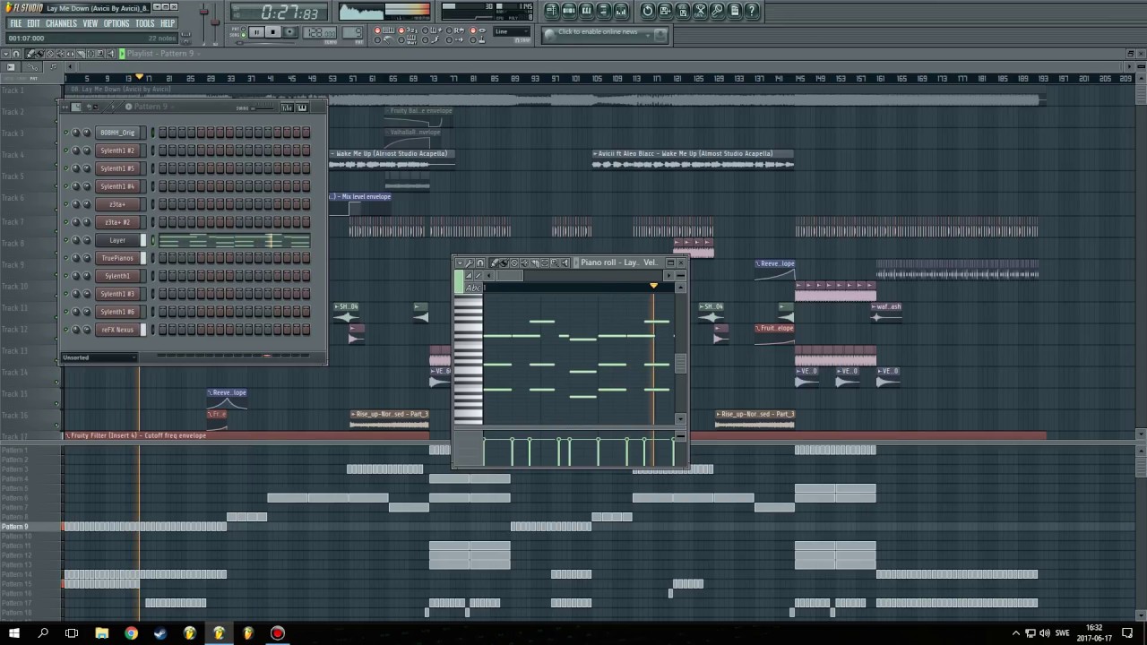Viewport: 1147px width, 645px height.
Task: Click the z3ta+ #2 channel button
Action: click(x=117, y=222)
